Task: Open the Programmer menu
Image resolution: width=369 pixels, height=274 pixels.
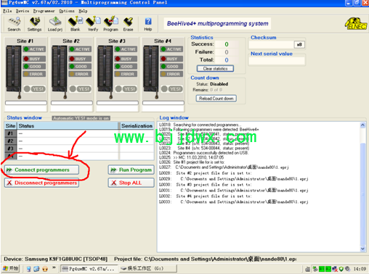Action: point(44,11)
